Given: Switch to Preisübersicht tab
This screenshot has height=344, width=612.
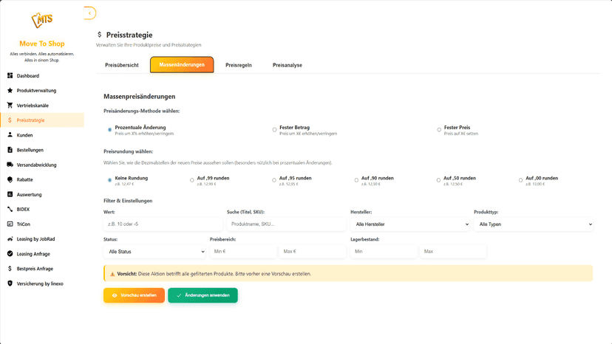Looking at the screenshot, I should click(x=122, y=65).
